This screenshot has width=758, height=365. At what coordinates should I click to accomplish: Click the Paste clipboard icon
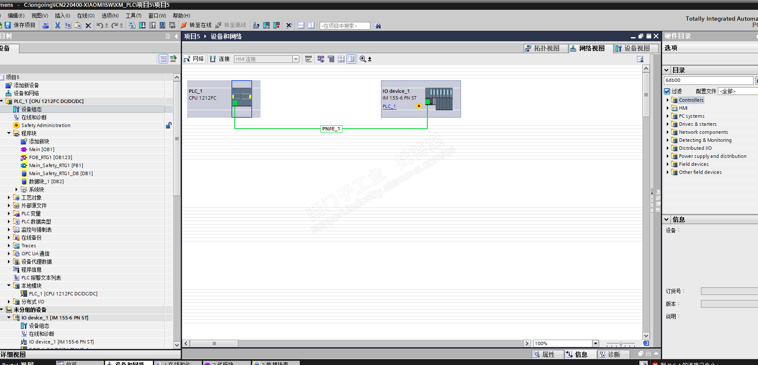78,25
